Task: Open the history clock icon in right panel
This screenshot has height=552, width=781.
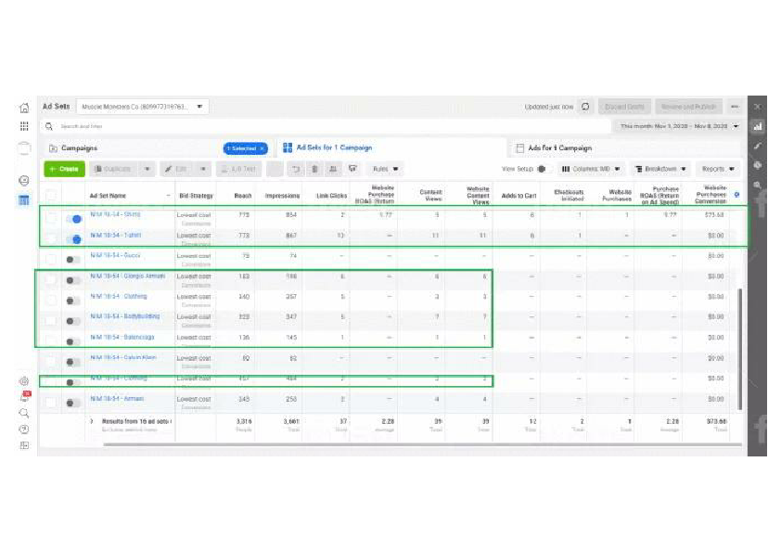Action: 758,165
